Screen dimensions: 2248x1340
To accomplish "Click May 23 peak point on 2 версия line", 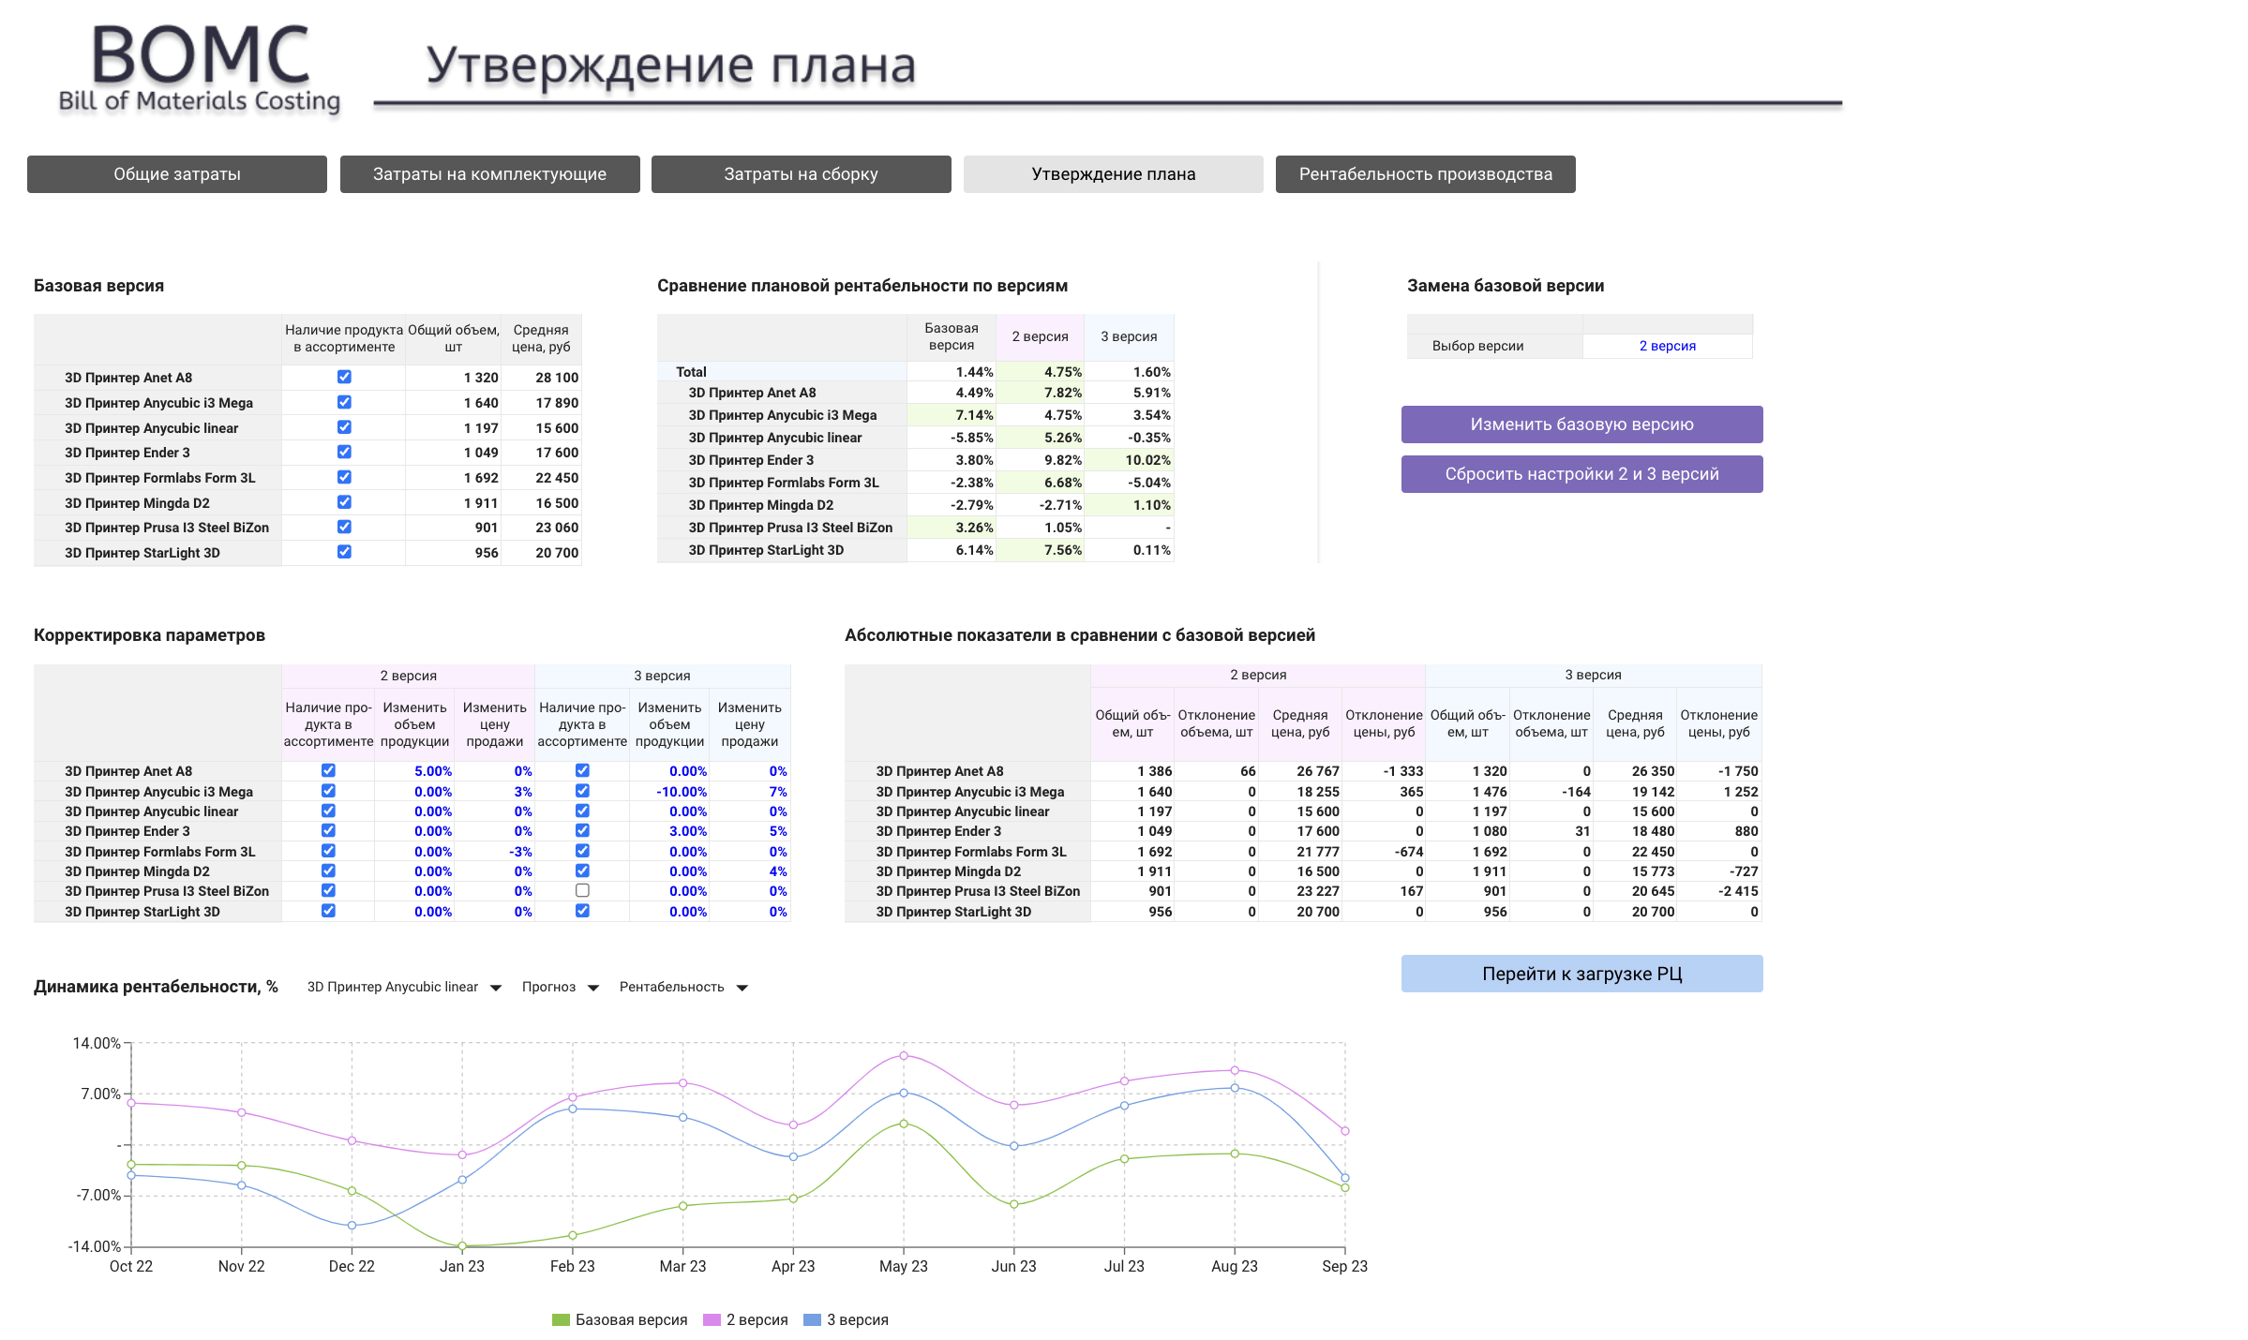I will coord(904,1056).
